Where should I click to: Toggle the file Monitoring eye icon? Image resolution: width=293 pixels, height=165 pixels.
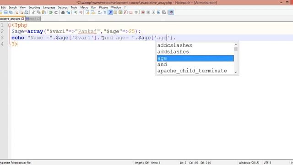[136, 12]
